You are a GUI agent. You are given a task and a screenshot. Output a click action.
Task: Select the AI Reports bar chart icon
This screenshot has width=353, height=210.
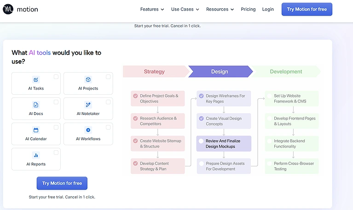[x=36, y=155]
